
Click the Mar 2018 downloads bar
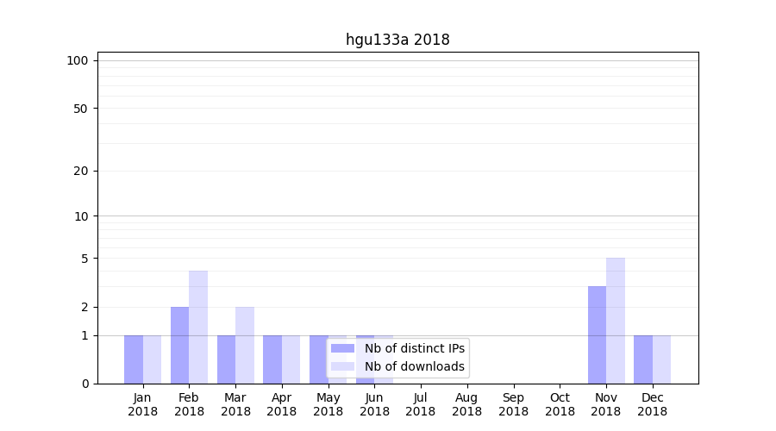(x=245, y=345)
